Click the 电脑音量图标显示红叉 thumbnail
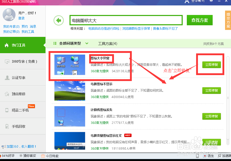Image resolution: width=231 pixels, height=161 pixels. point(70,141)
